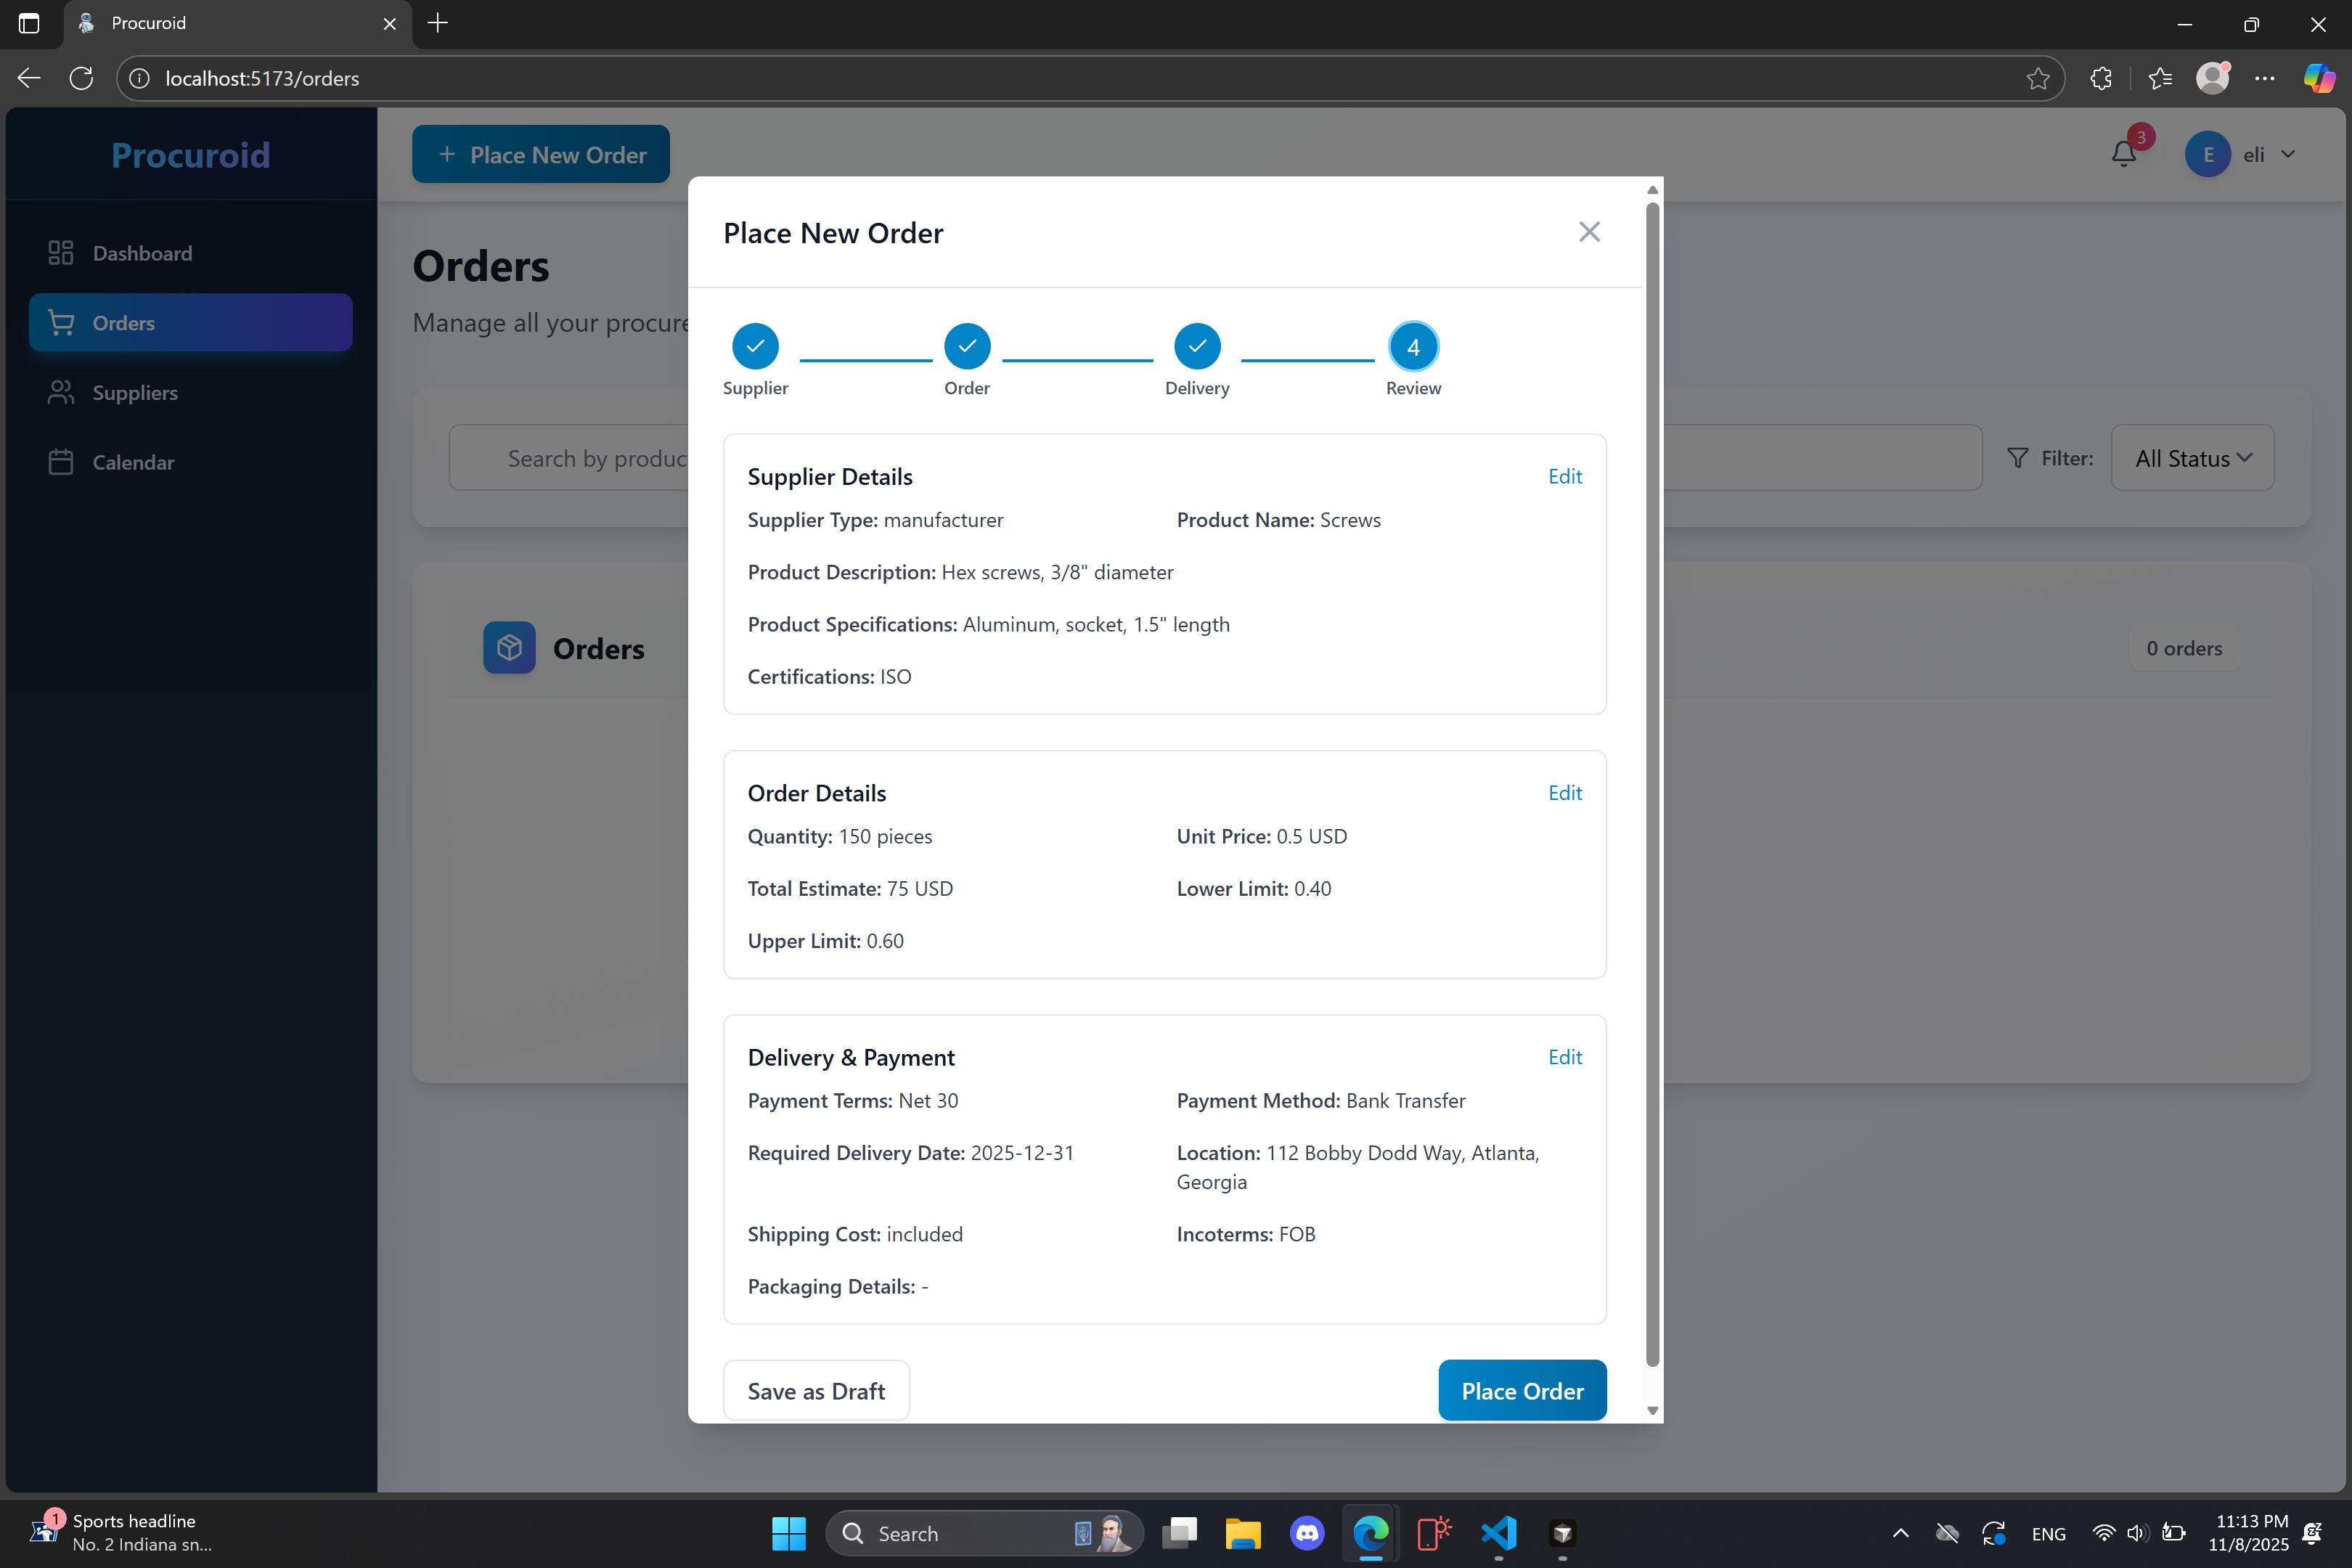
Task: Click the Filter funnel icon
Action: (2018, 458)
